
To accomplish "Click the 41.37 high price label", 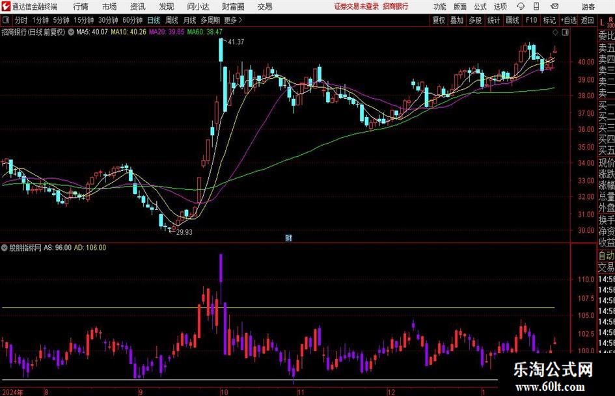I will [x=236, y=42].
